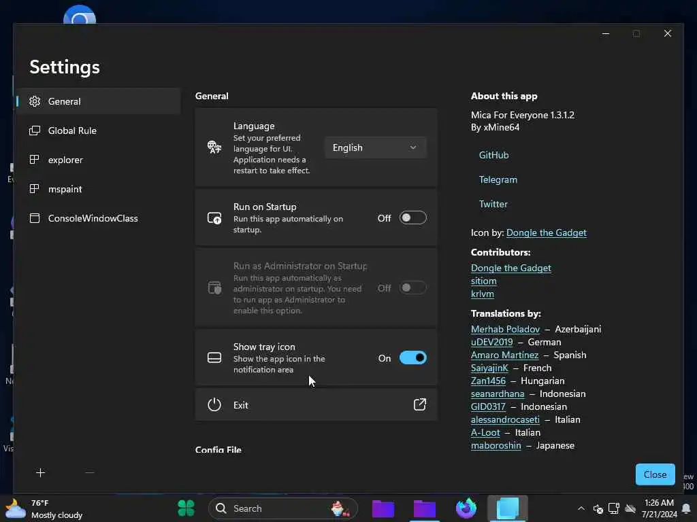Click the mspaint rule icon
Screen dimensions: 697x522
coord(34,189)
